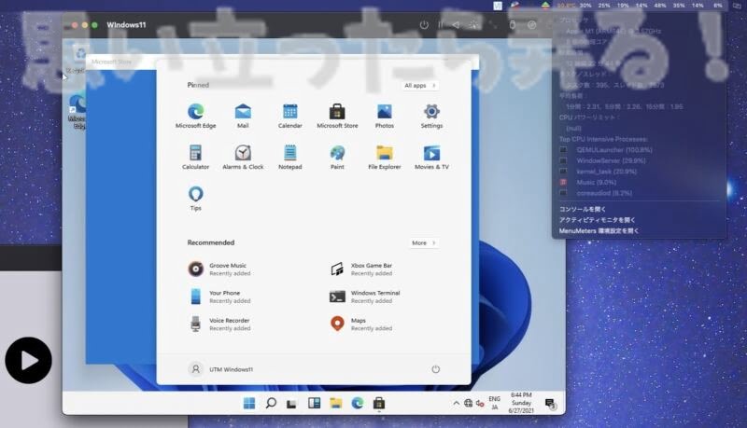The width and height of the screenshot is (747, 428).
Task: Open the Microsoft Edge desktop shortcut
Action: (x=78, y=112)
